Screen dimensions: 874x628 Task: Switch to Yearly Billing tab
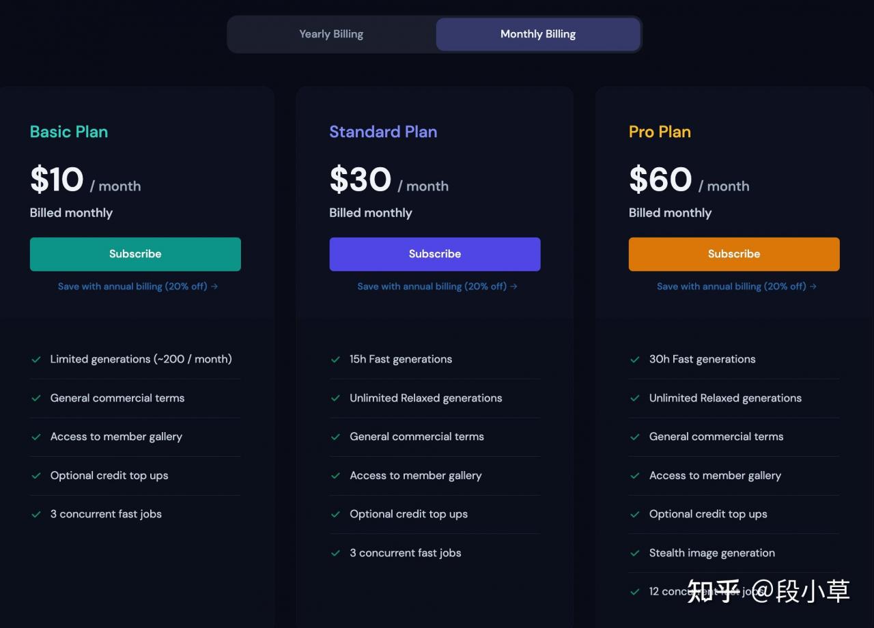click(x=331, y=34)
